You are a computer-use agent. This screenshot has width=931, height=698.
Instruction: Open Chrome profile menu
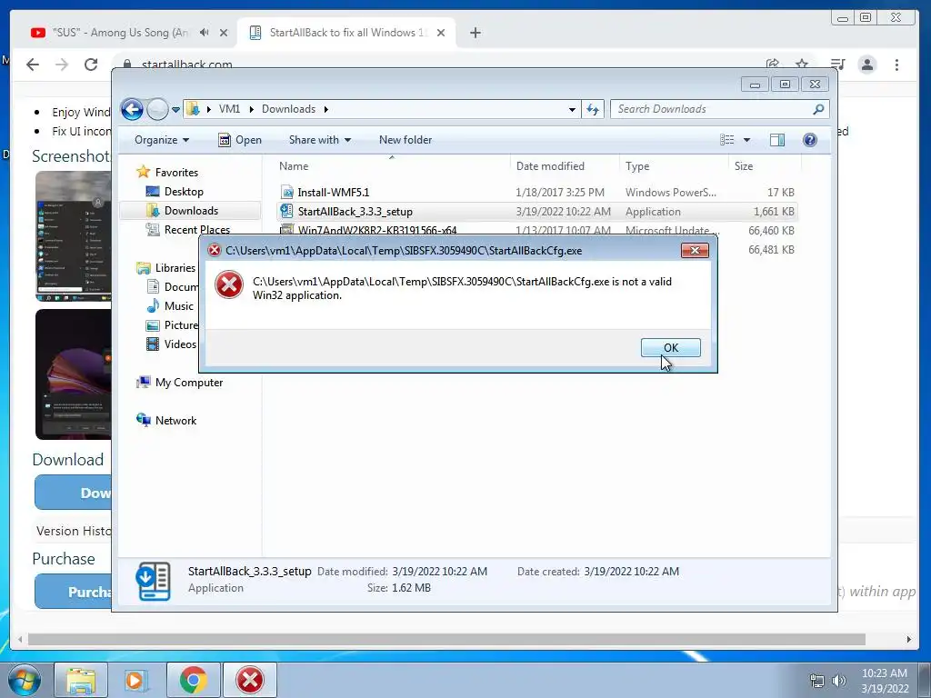[867, 65]
